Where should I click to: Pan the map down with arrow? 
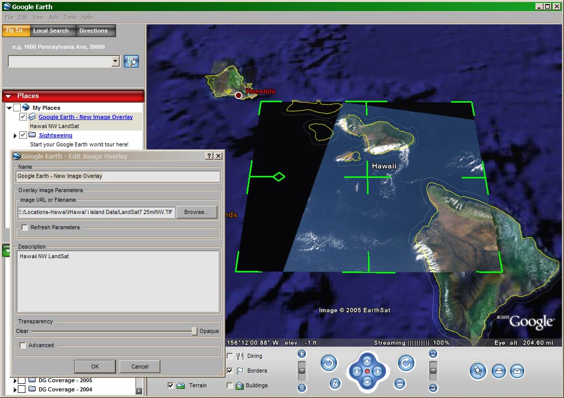367,381
